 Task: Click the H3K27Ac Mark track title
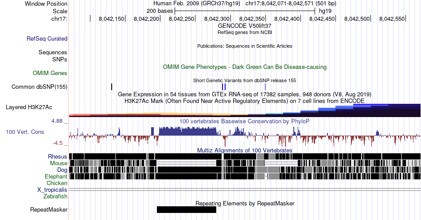(245, 101)
